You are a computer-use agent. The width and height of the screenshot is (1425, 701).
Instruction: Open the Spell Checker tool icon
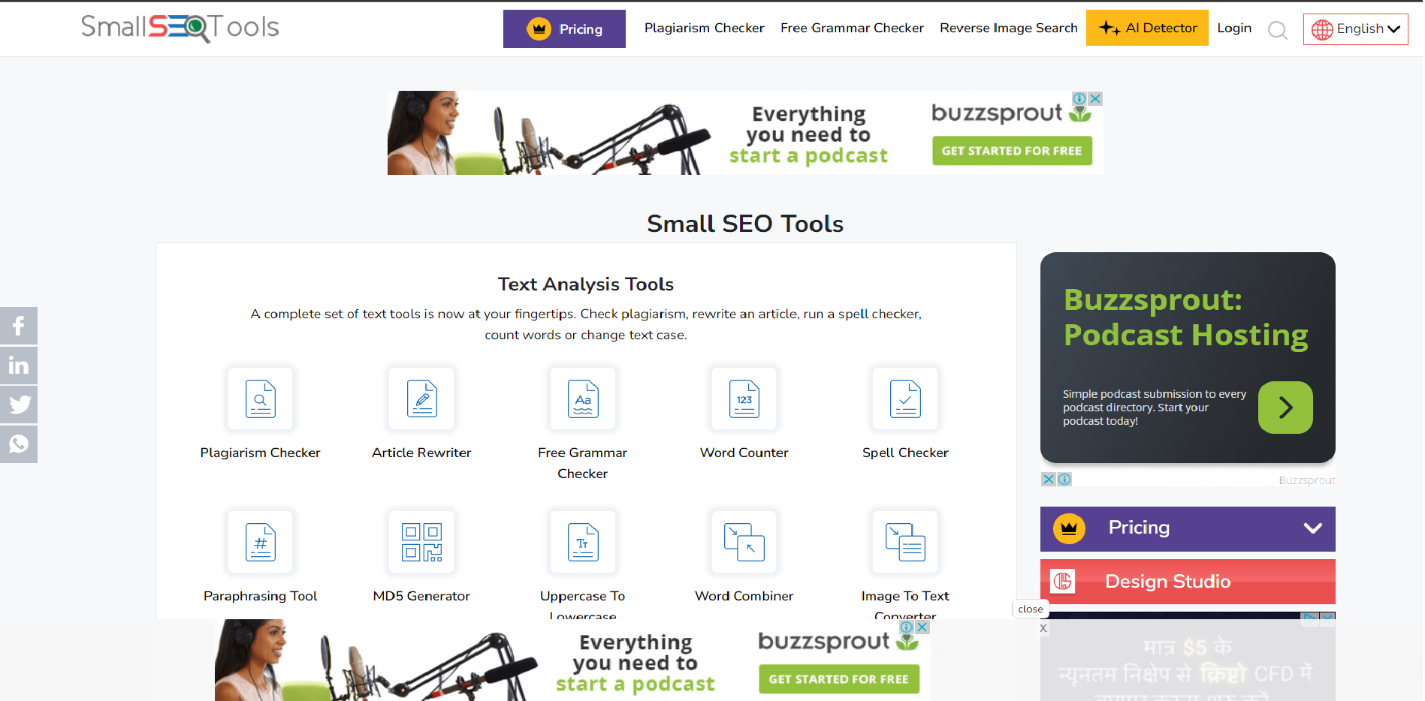coord(905,399)
